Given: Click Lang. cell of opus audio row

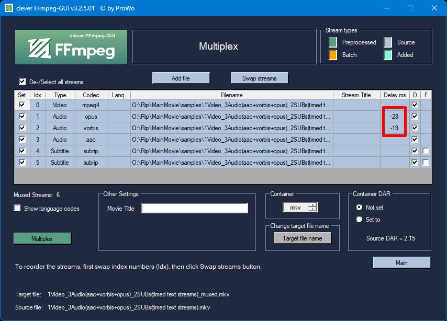Looking at the screenshot, I should (x=119, y=116).
